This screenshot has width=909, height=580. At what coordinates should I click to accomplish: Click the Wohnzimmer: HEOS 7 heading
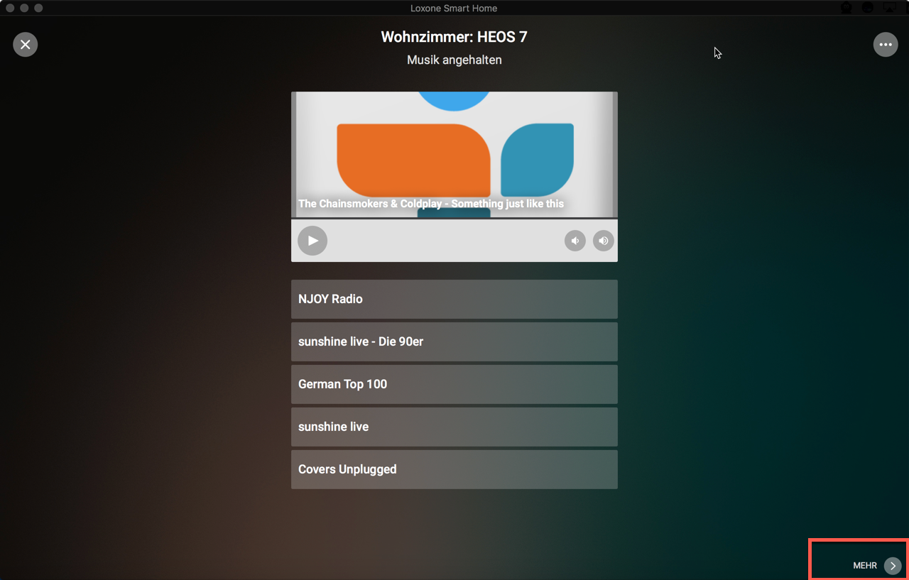pos(454,37)
